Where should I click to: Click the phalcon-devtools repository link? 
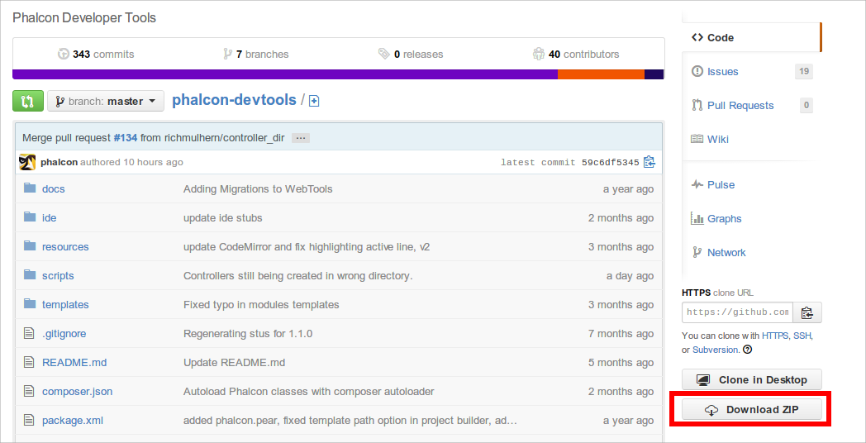pos(234,100)
